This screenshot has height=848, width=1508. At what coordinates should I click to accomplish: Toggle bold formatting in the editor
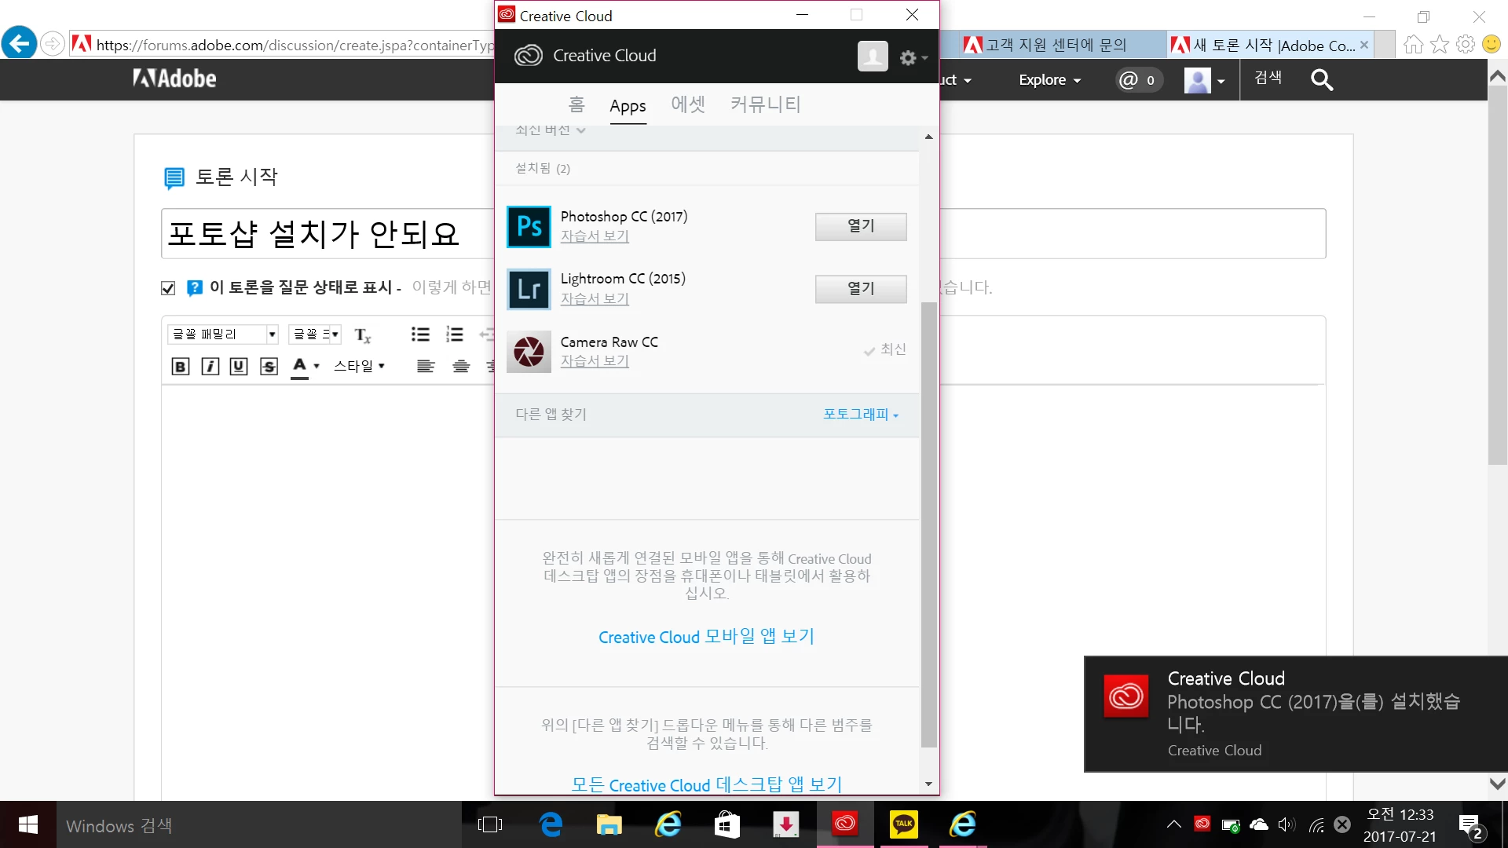click(x=180, y=366)
